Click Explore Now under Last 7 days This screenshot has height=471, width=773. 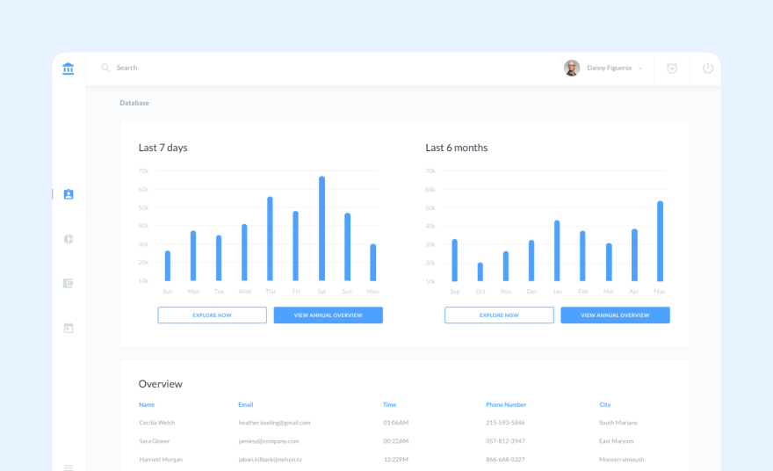click(x=212, y=315)
